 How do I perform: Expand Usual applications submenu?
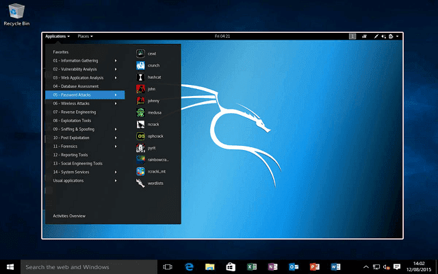click(x=85, y=181)
